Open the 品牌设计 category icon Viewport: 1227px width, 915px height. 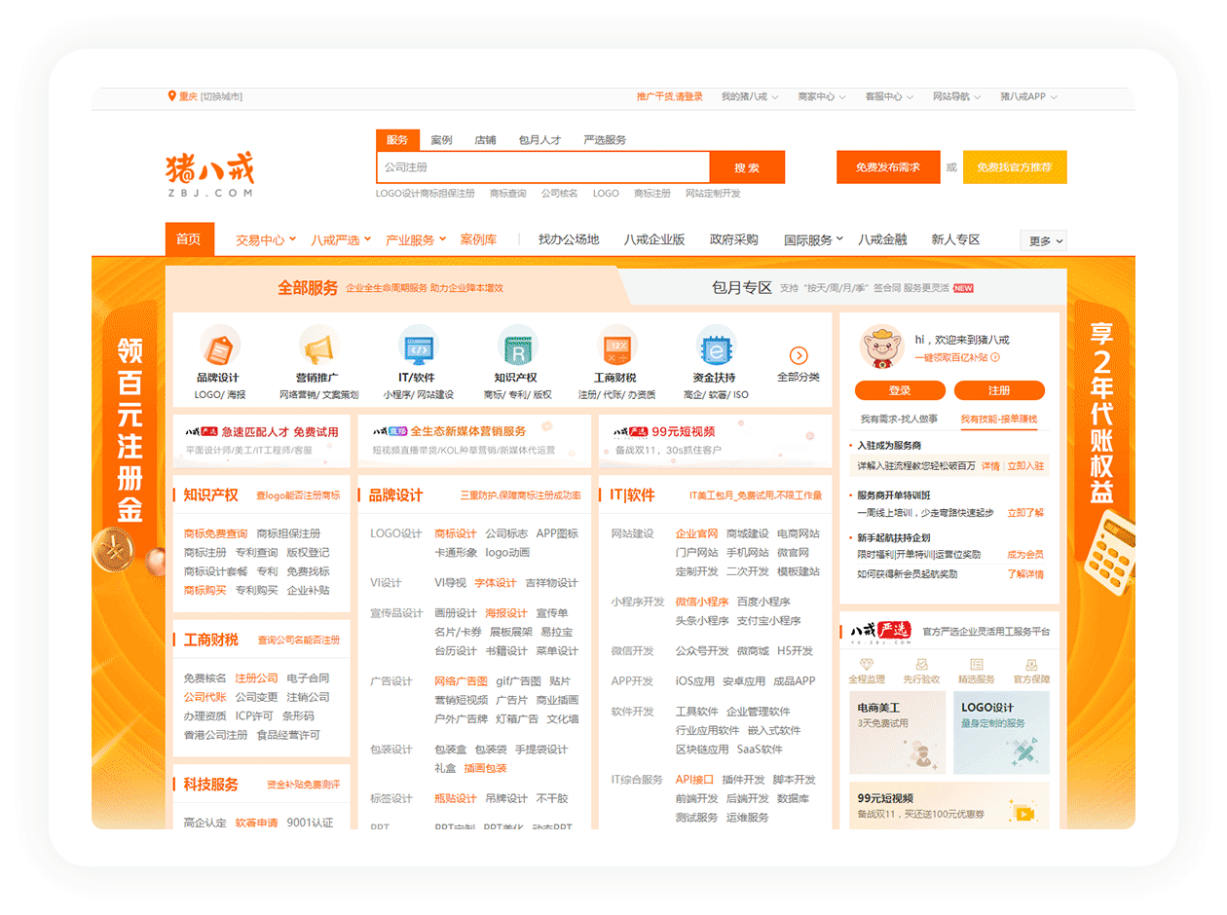pos(219,346)
